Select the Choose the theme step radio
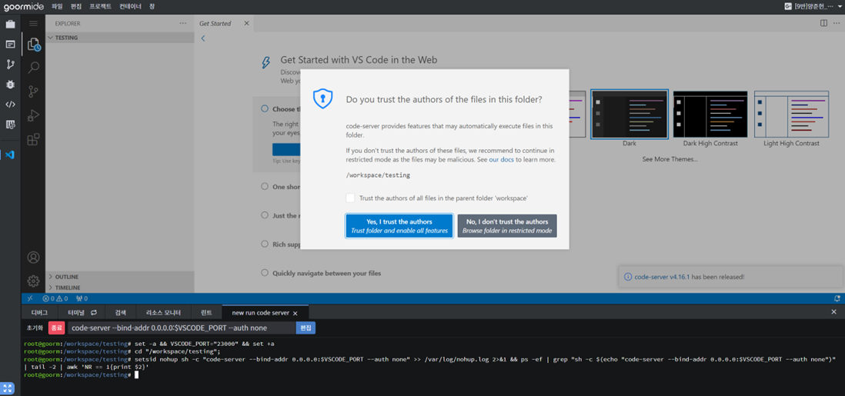 click(265, 109)
